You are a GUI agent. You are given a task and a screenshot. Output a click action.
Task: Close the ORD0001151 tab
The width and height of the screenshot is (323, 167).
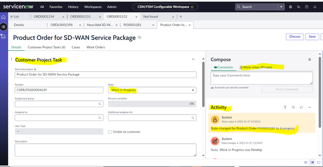[x=100, y=17]
